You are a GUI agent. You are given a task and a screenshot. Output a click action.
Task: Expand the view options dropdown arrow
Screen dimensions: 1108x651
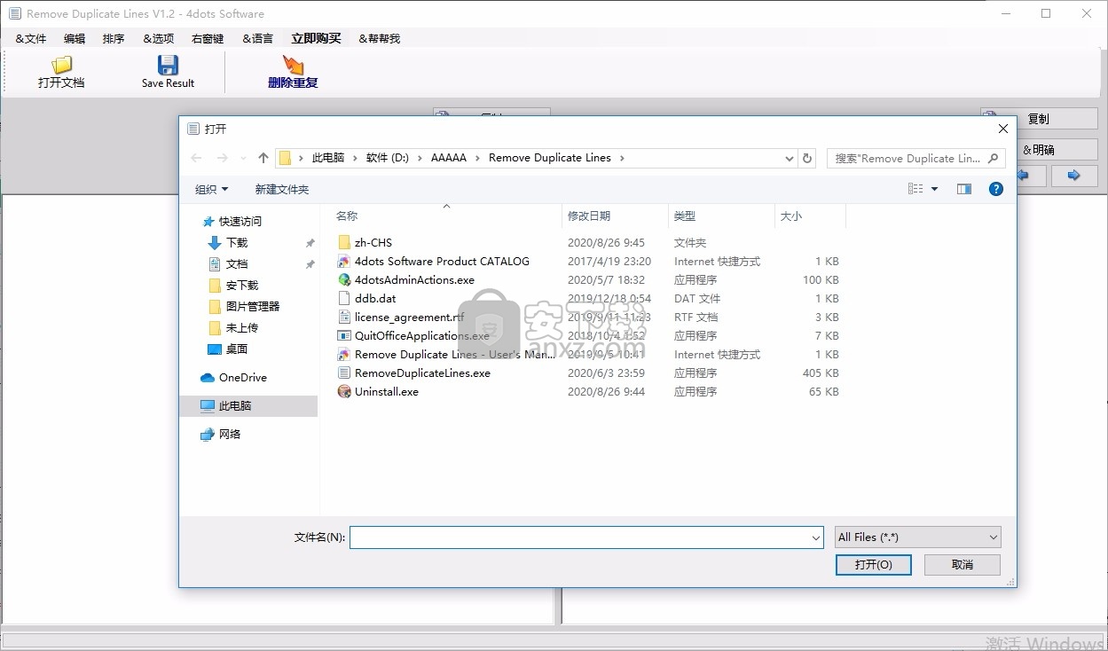[x=934, y=189]
